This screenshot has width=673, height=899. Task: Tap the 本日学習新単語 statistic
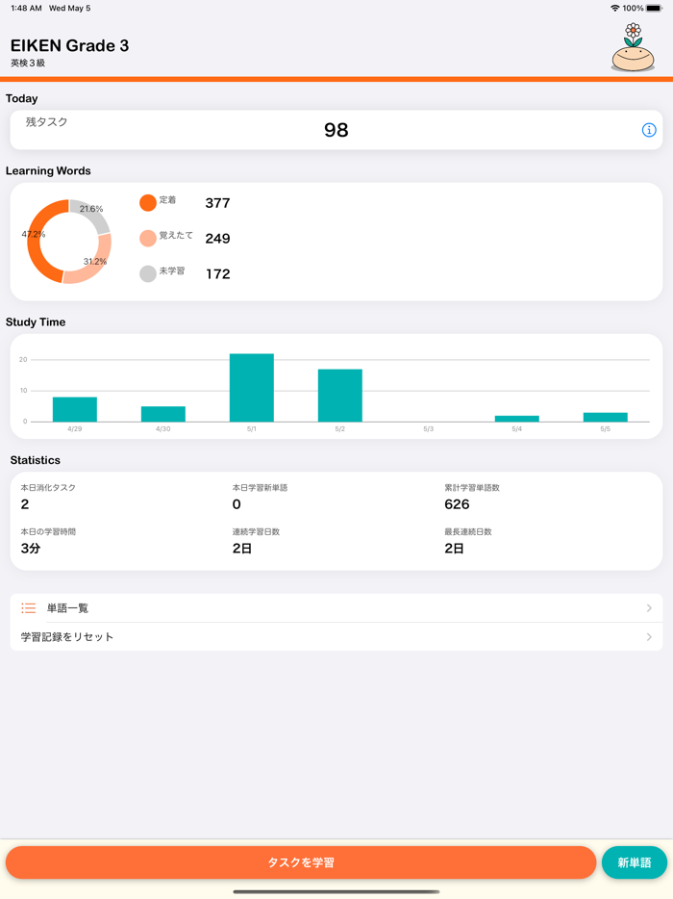(x=260, y=497)
